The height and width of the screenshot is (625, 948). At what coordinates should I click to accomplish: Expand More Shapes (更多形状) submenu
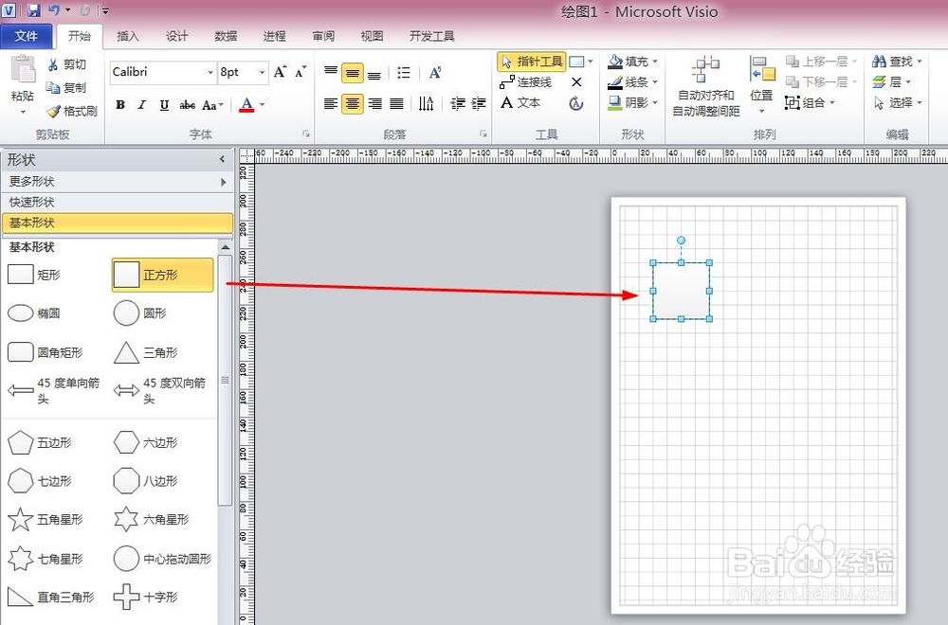[223, 182]
